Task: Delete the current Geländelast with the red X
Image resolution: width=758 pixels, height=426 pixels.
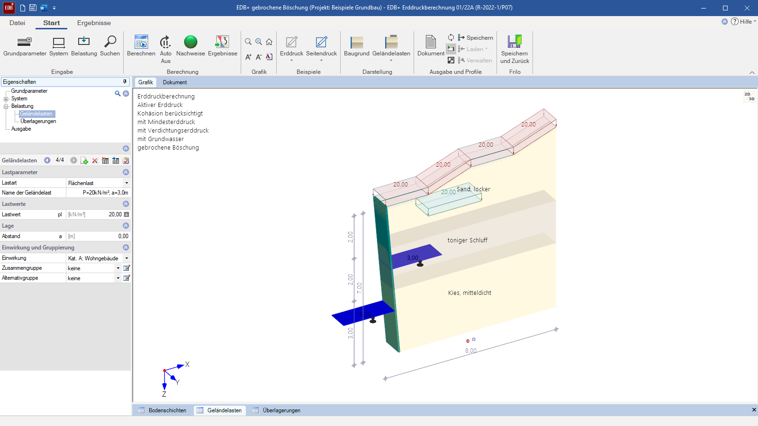Action: (95, 160)
